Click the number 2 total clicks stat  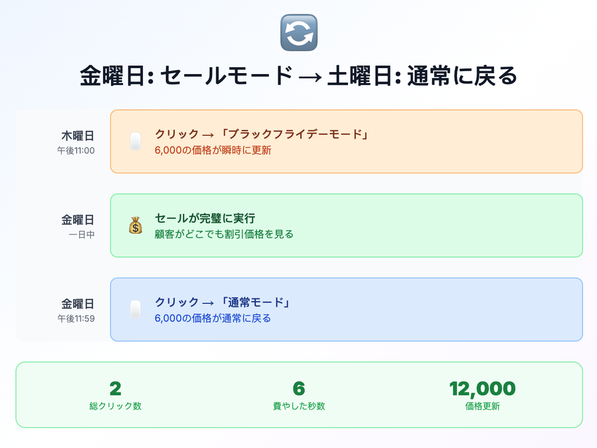(x=116, y=389)
